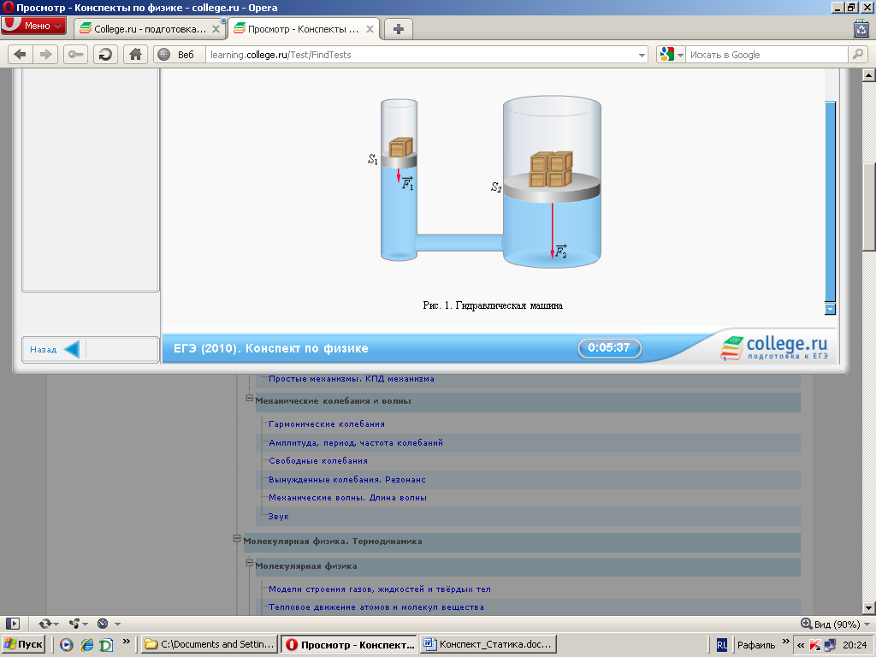The image size is (876, 657).
Task: Open the Гармонические колебания link
Action: pos(327,424)
